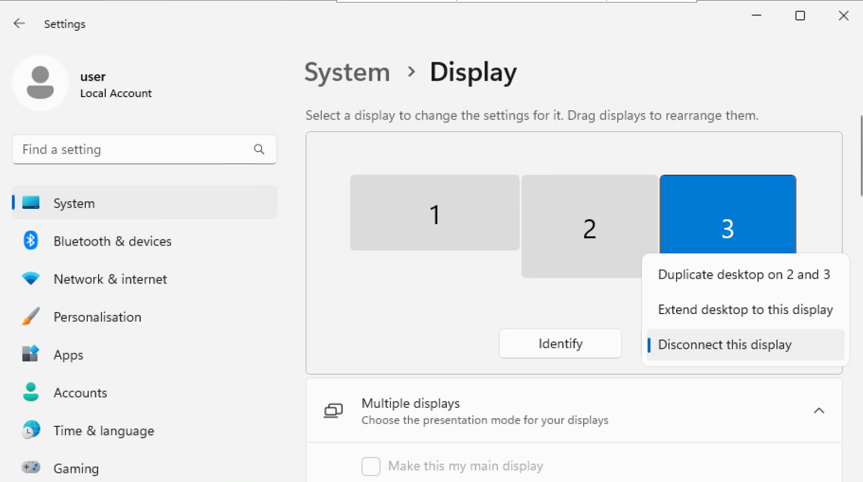Select Extend desktop to this display
863x482 pixels.
click(x=745, y=310)
